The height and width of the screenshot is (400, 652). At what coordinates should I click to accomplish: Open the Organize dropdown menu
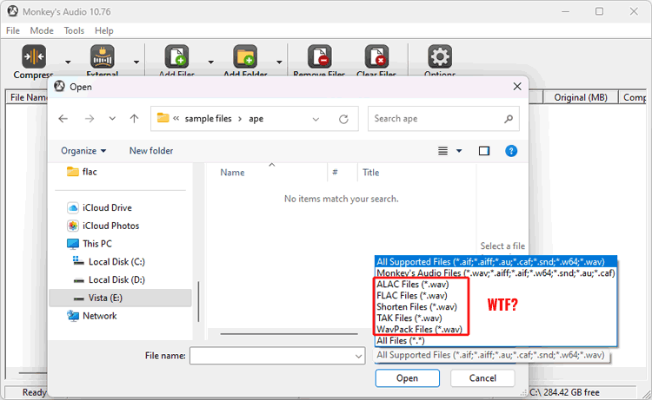point(83,151)
